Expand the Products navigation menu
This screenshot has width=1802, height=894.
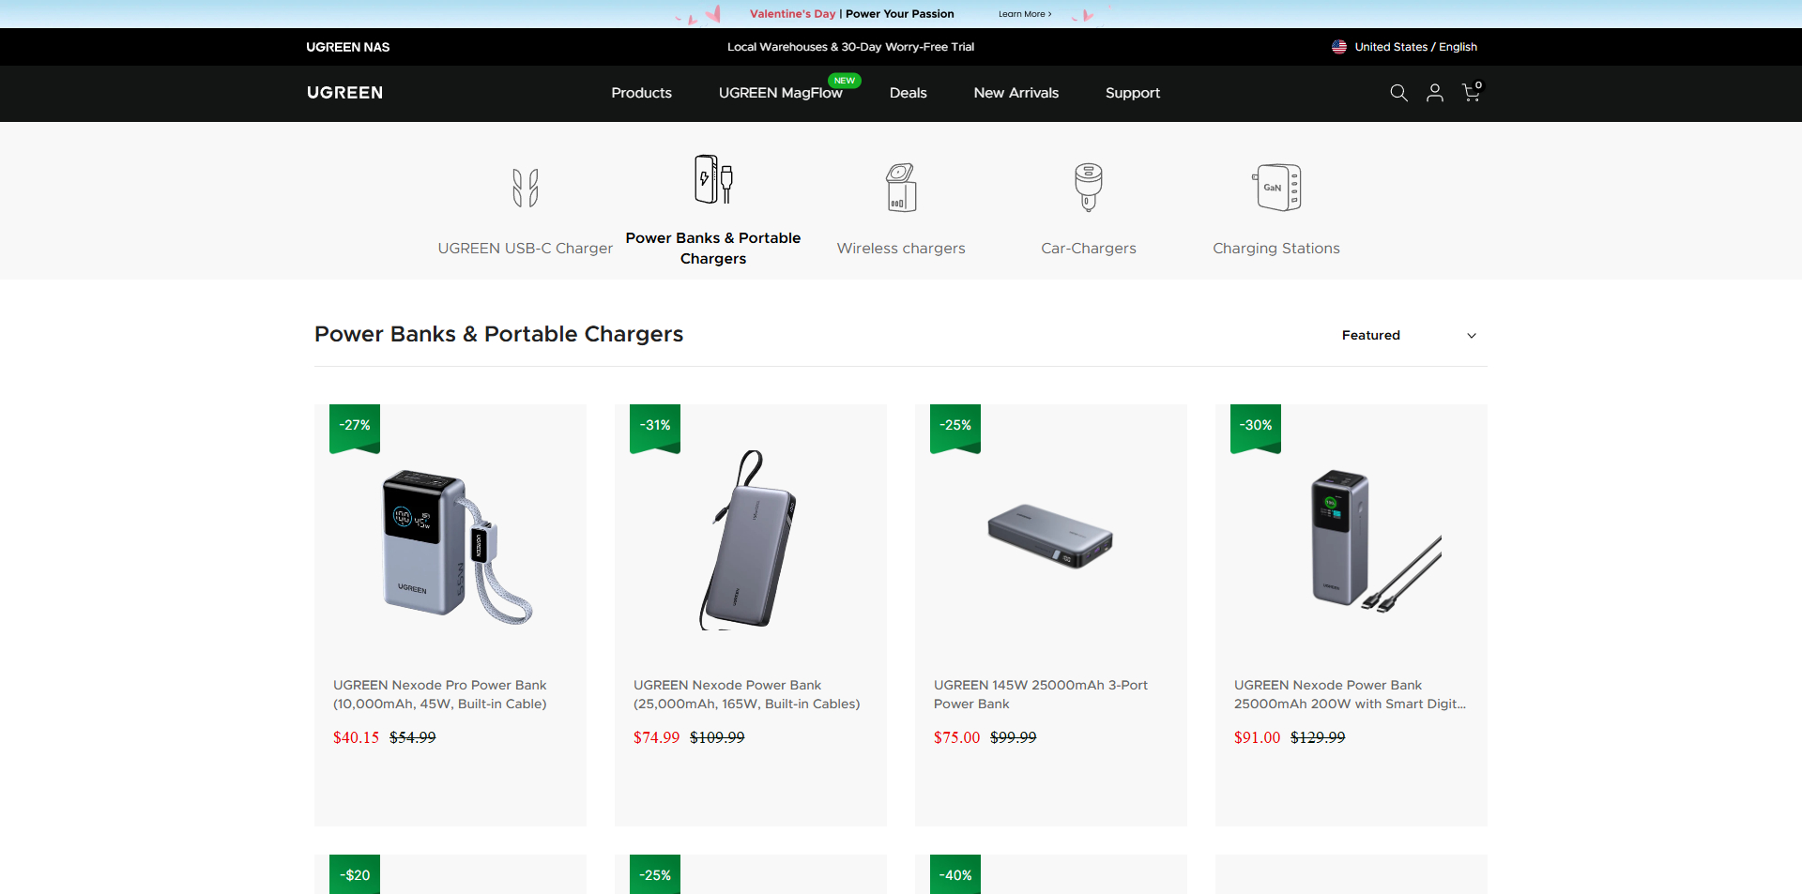coord(641,93)
